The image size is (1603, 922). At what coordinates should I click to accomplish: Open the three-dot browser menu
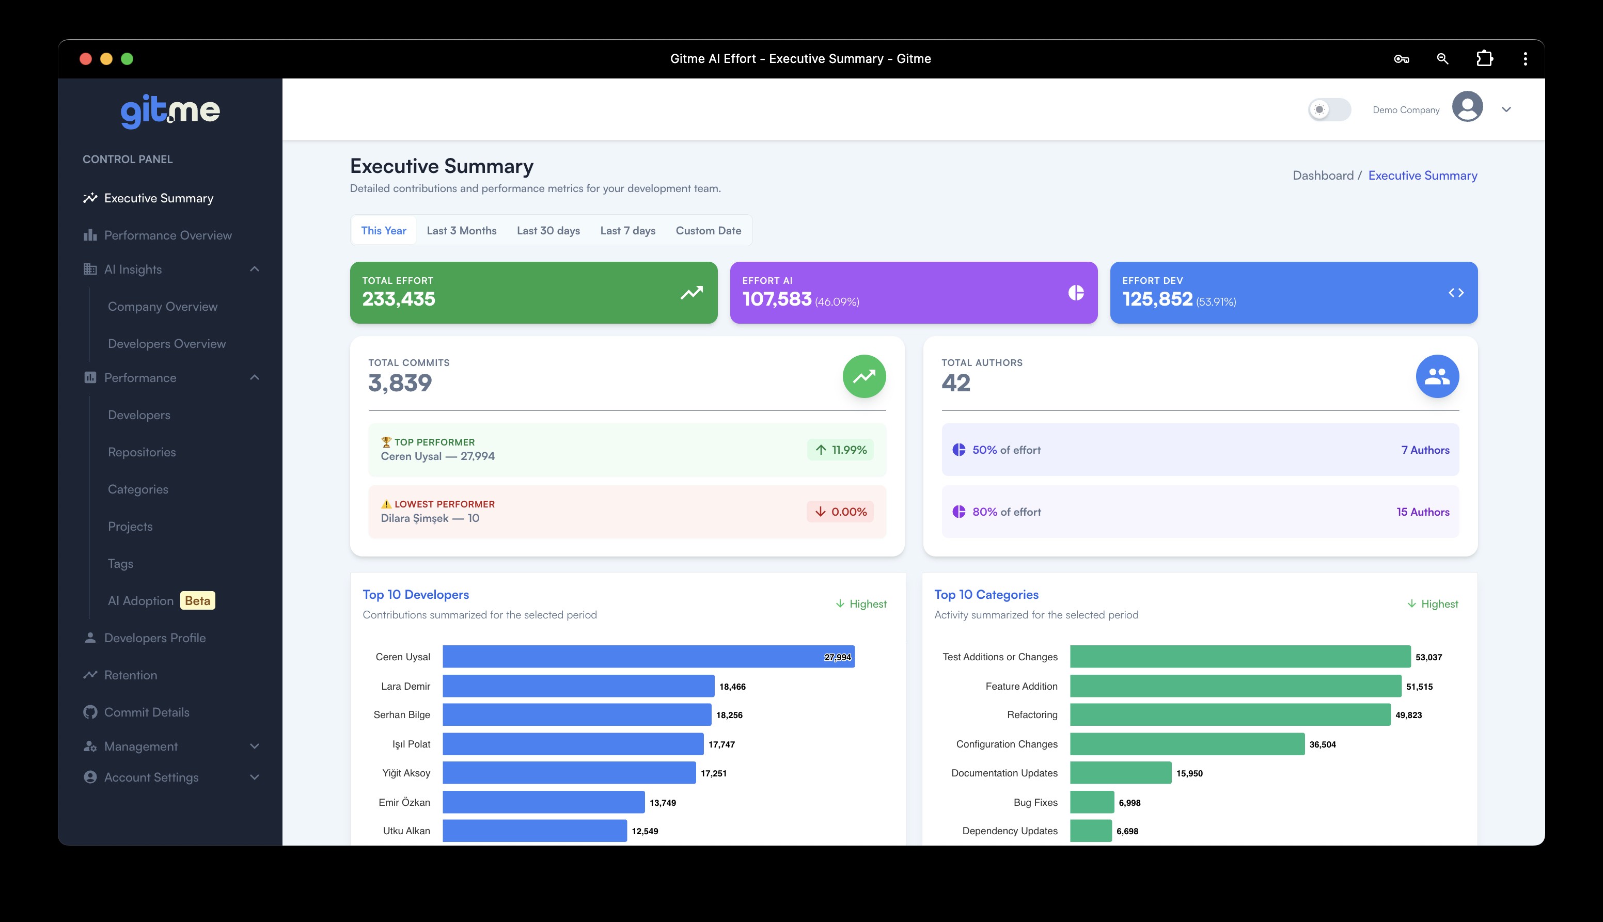[1525, 59]
